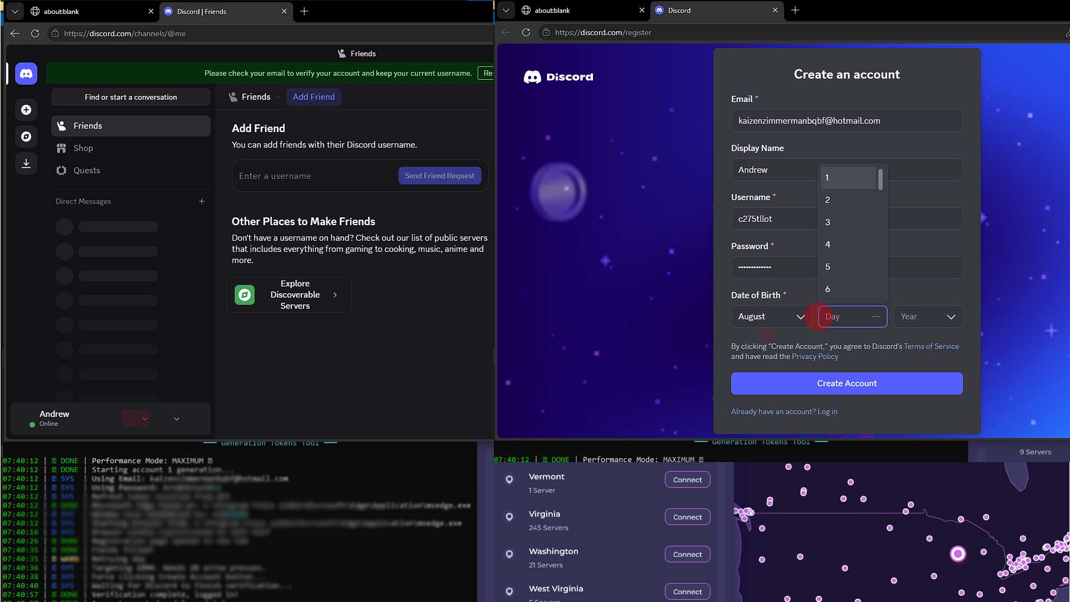Open new tab in right browser window

795,10
